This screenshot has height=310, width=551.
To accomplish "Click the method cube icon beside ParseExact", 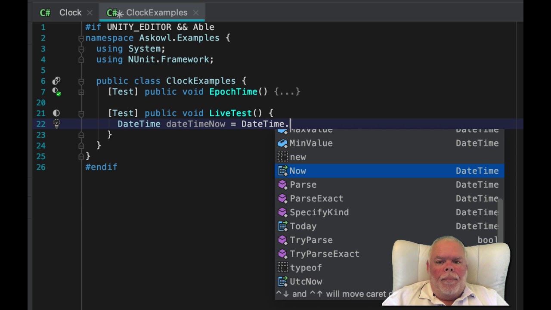I will [x=282, y=198].
